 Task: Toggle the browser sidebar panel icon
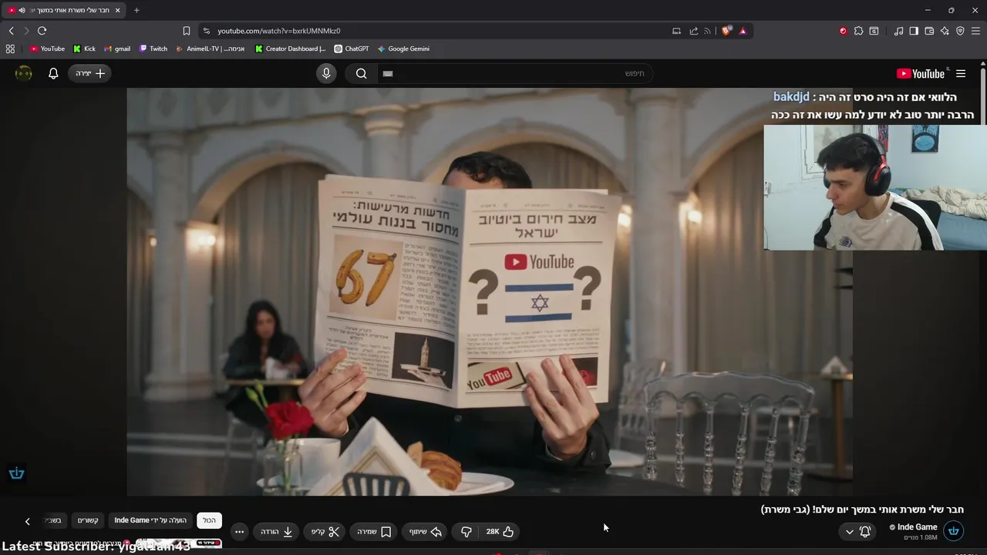tap(914, 31)
